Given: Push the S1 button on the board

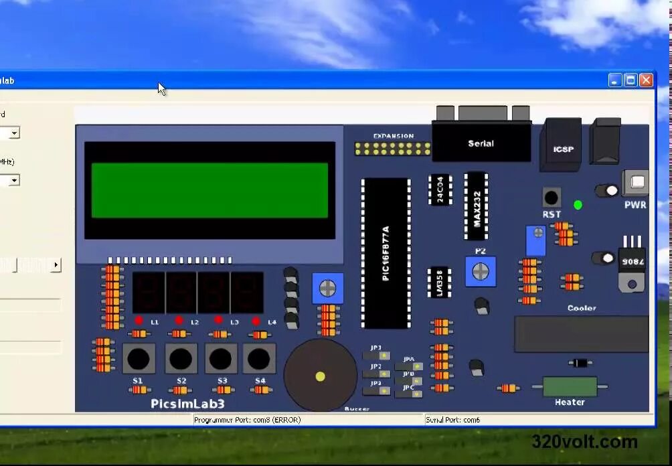Looking at the screenshot, I should 139,358.
